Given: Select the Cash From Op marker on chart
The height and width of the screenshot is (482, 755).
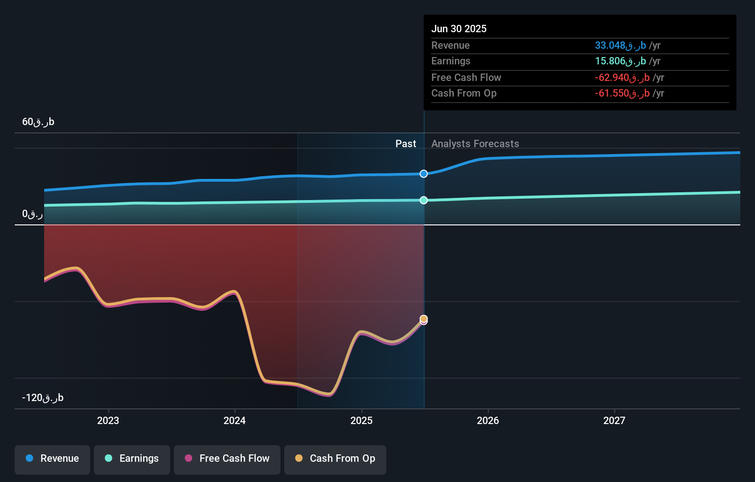Looking at the screenshot, I should tap(423, 318).
